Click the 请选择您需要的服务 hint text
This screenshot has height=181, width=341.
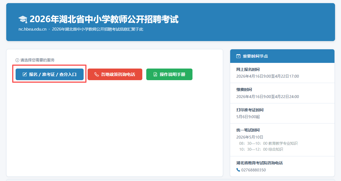(x=37, y=60)
